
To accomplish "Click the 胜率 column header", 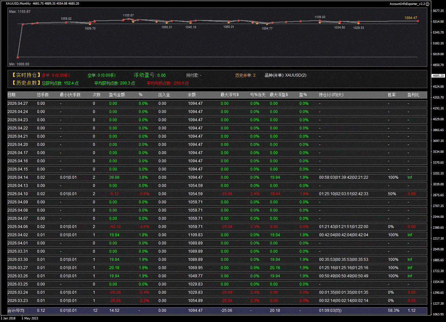I will click(x=392, y=95).
